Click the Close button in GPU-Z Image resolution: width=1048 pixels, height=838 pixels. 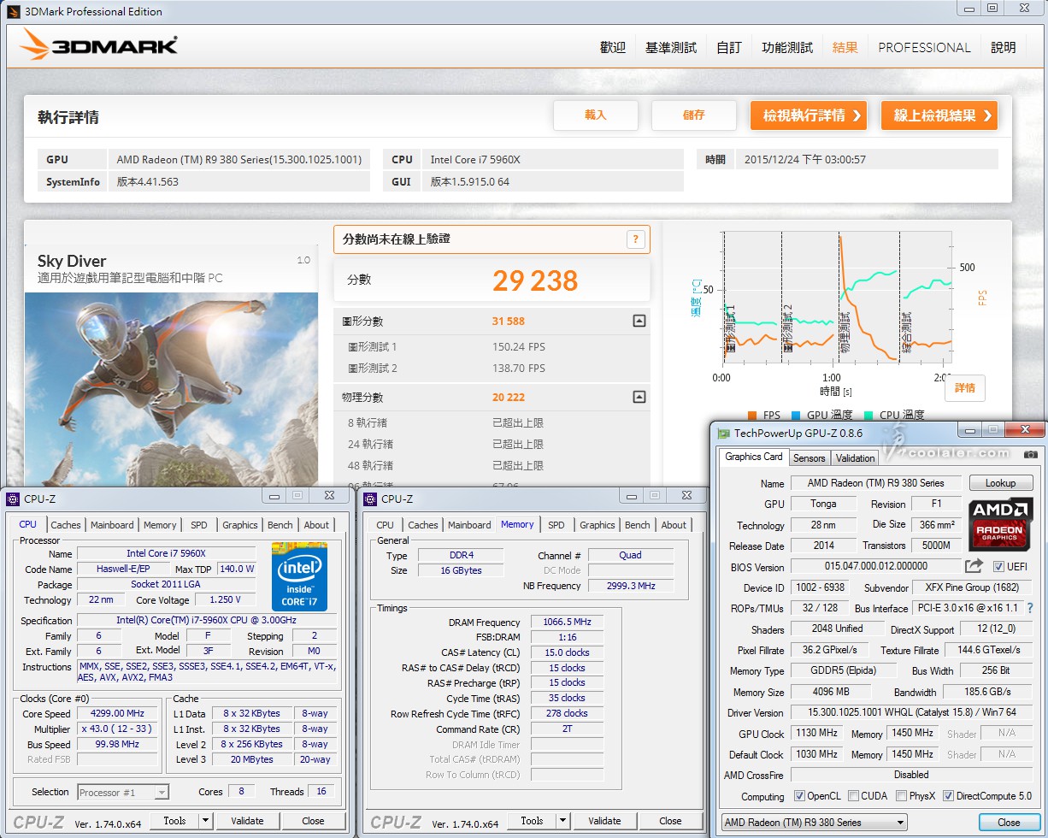[x=1009, y=823]
